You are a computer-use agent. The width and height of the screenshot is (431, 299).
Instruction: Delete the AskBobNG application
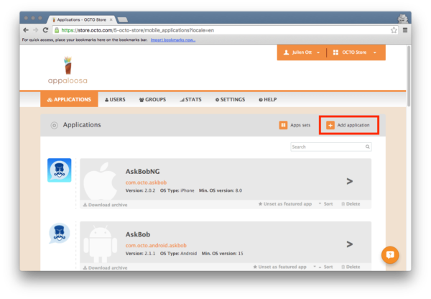351,204
